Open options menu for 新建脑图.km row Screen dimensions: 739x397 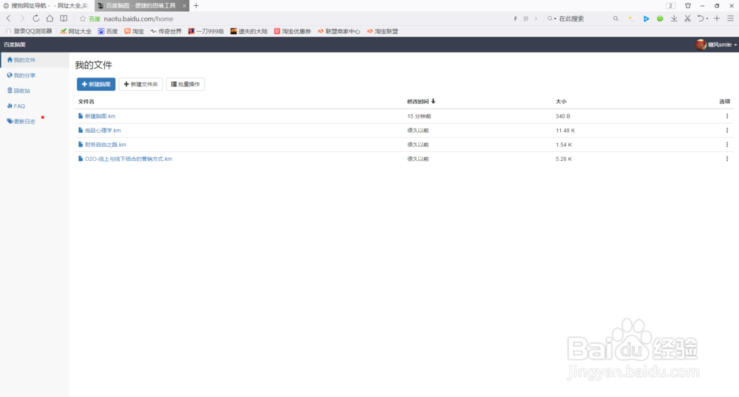coord(726,116)
